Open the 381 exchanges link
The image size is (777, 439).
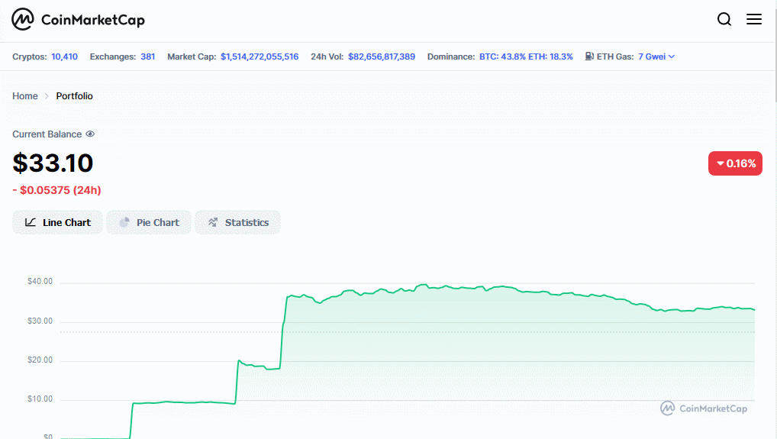[147, 56]
